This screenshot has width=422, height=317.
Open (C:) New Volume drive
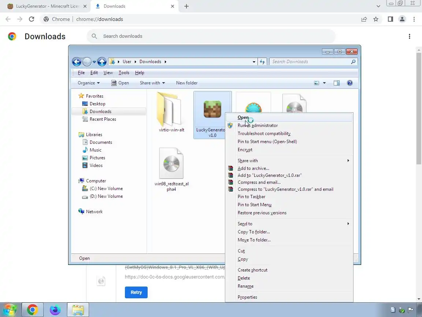[106, 189]
